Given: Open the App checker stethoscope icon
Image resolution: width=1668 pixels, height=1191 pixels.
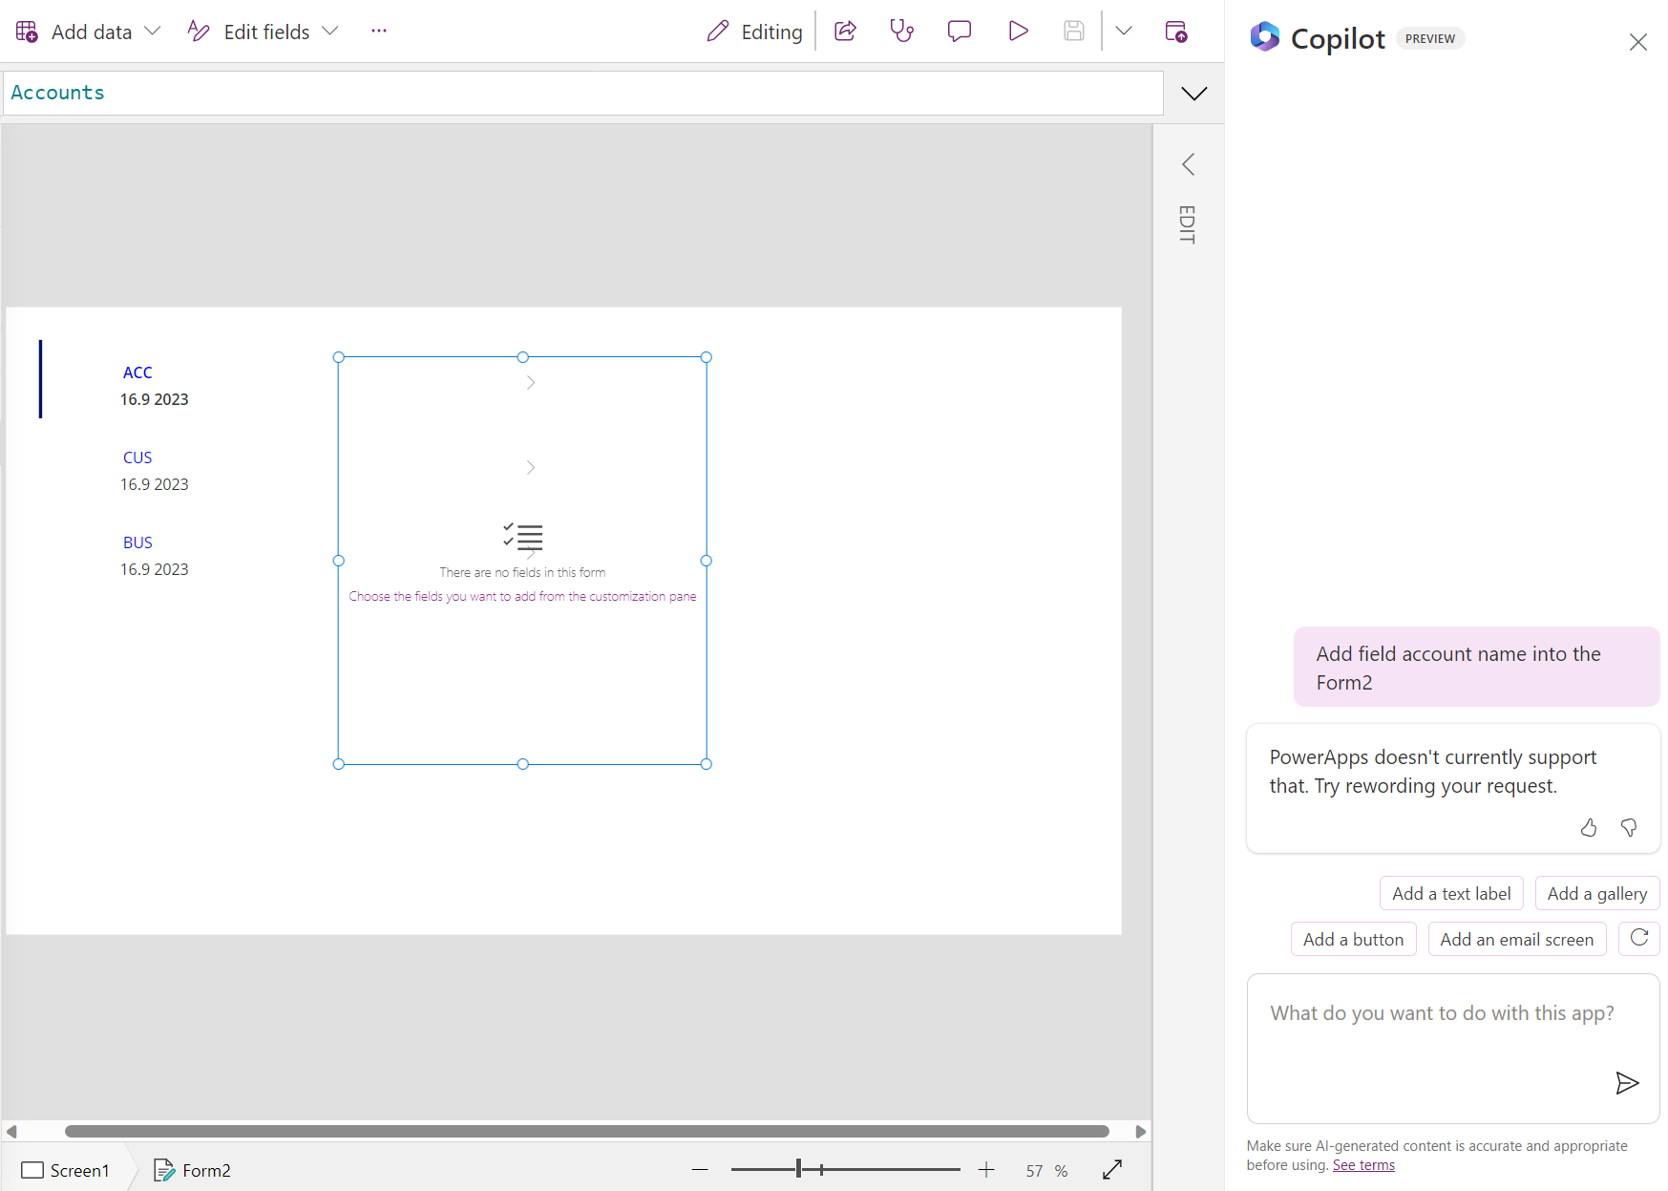Looking at the screenshot, I should (901, 32).
